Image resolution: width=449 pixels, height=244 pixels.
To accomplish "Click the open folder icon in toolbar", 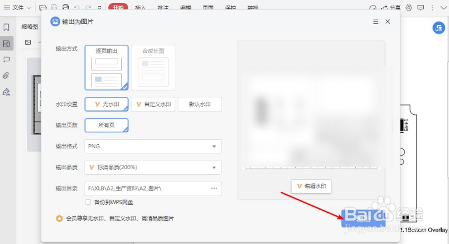I will [x=43, y=7].
